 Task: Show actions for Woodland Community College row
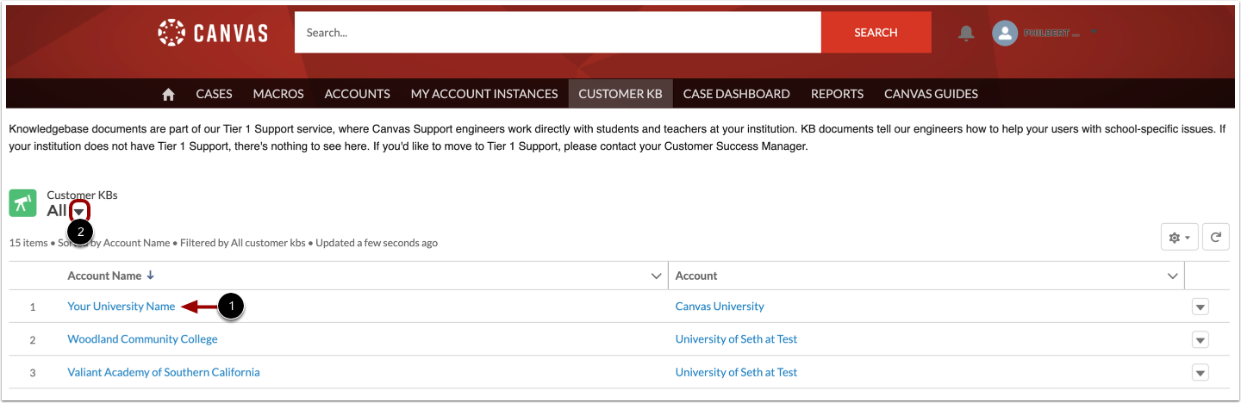coord(1200,339)
